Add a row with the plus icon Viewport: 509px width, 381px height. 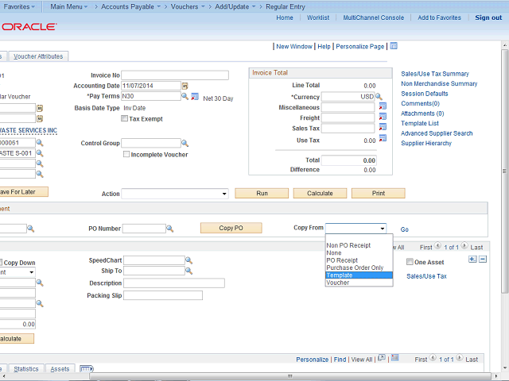pos(472,260)
